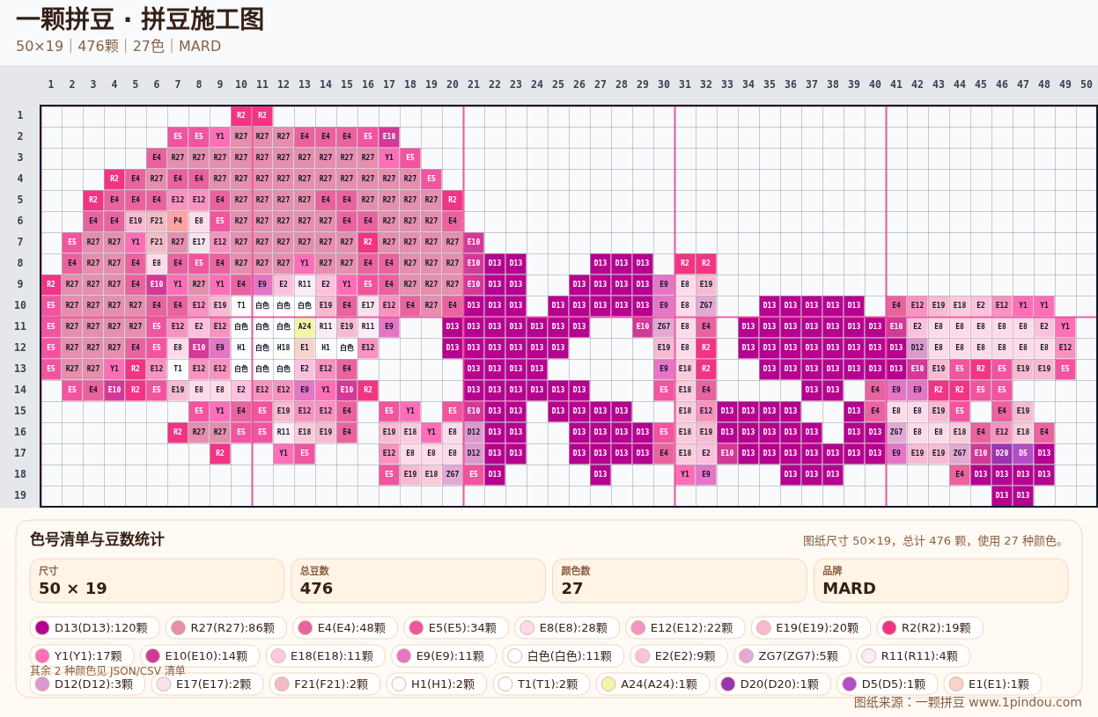Click the E1 bead cell in grid
The height and width of the screenshot is (717, 1098).
pyautogui.click(x=305, y=348)
